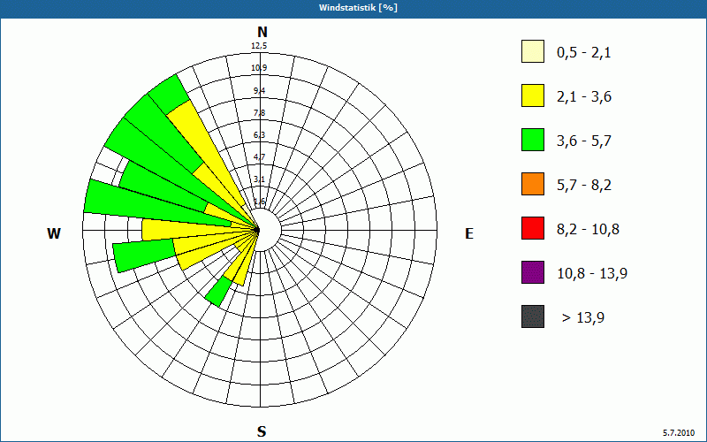
Task: Click the 9,4 axis value
Action: pos(259,91)
